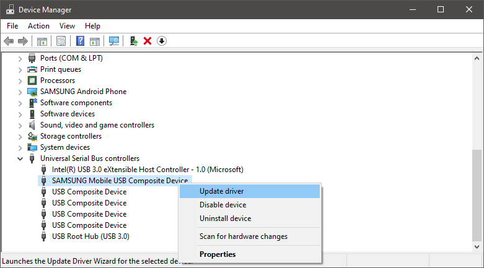Click the down-arrow disable device toolbar icon
The image size is (484, 268).
[162, 41]
